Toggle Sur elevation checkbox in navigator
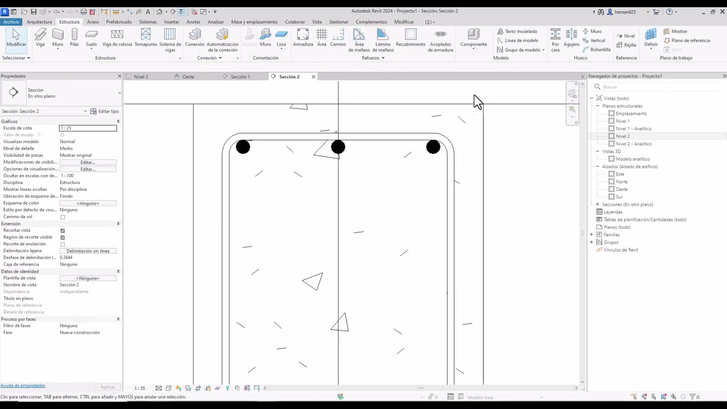This screenshot has height=409, width=727. coord(611,197)
